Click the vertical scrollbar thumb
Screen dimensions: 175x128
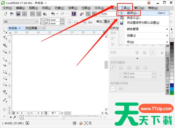click(106, 65)
